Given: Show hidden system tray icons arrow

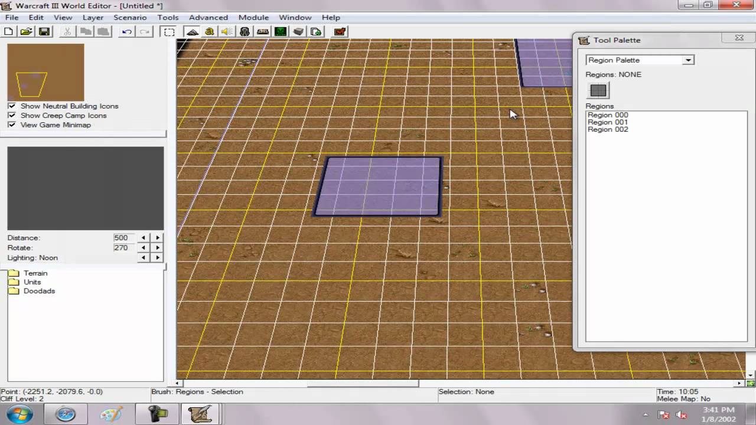Looking at the screenshot, I should click(646, 415).
